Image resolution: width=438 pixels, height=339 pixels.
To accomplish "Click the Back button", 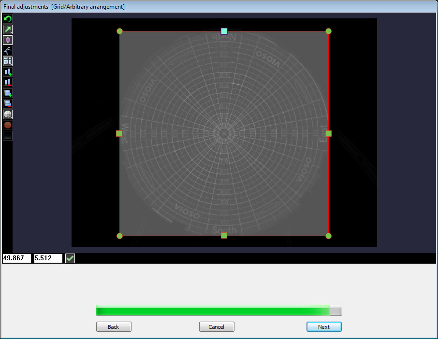I will tap(114, 327).
